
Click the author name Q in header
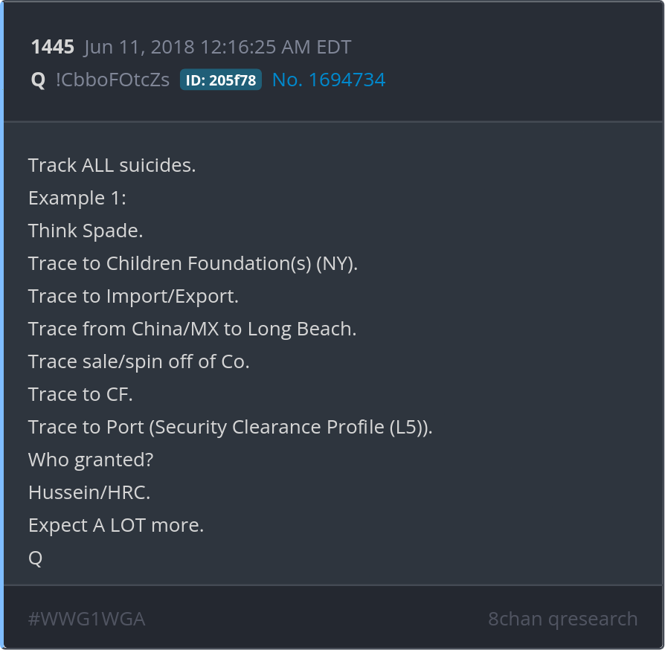[x=38, y=80]
